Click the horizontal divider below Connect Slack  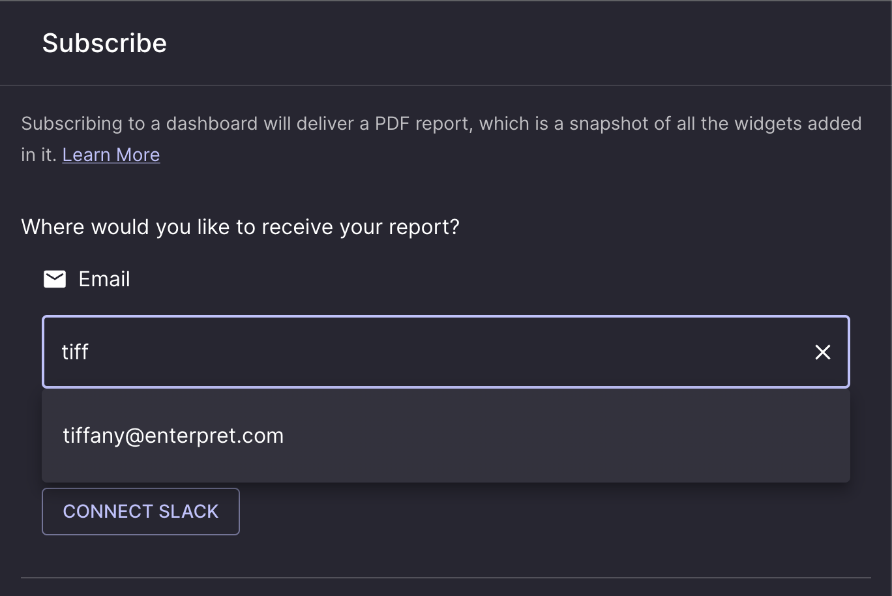tap(446, 577)
